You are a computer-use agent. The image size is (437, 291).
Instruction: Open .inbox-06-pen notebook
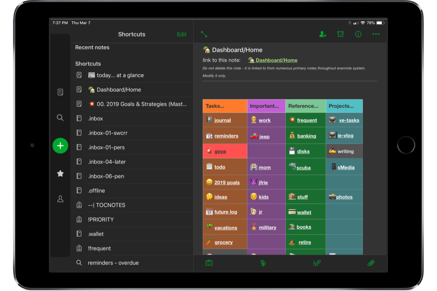coord(132,176)
